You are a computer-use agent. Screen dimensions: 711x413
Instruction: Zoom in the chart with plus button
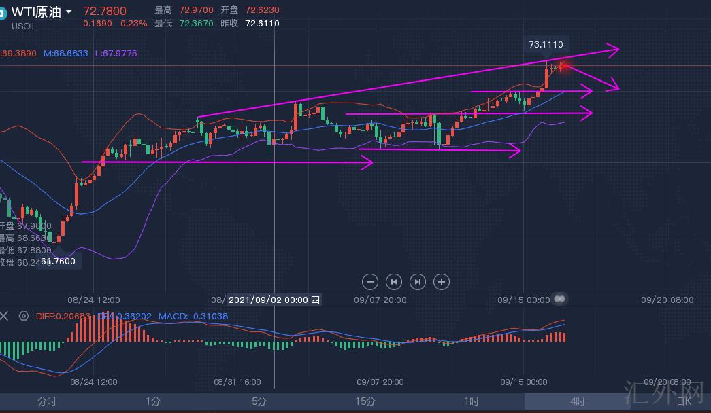coord(442,281)
